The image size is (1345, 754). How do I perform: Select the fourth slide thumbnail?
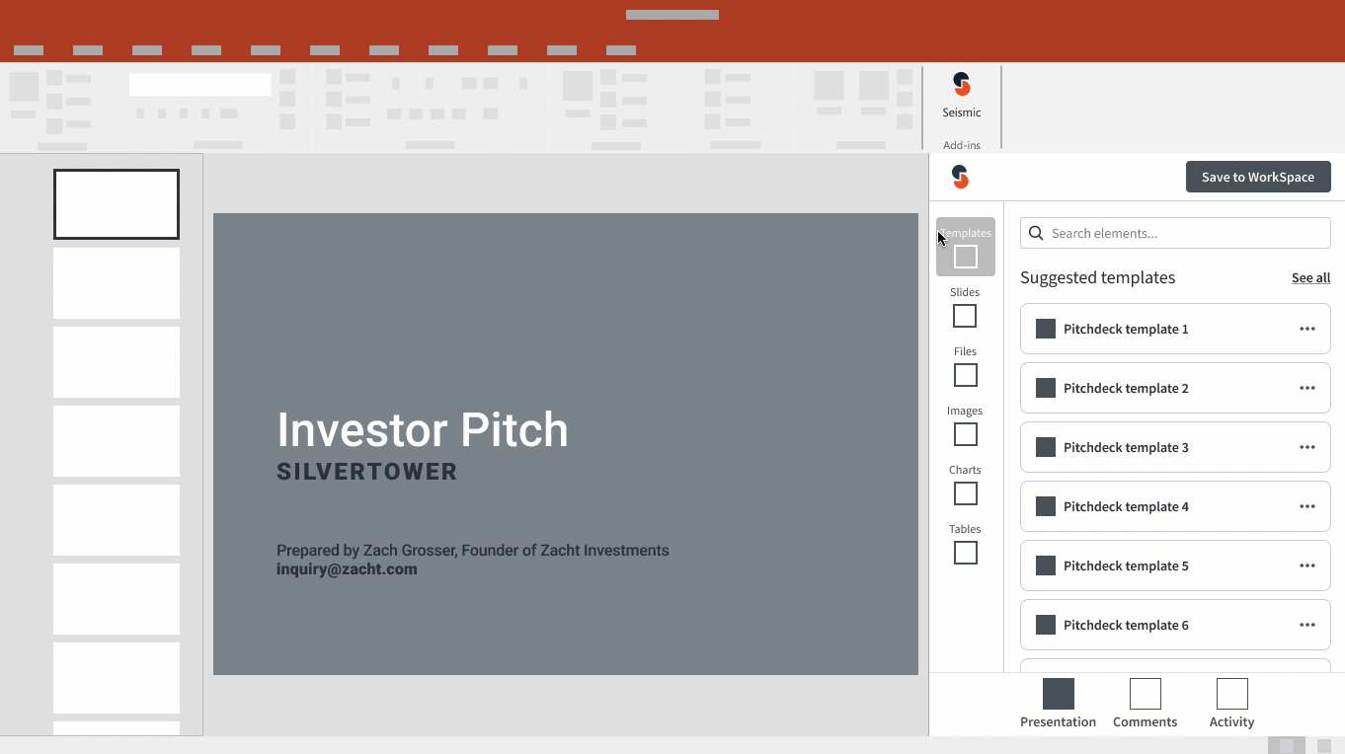(117, 441)
